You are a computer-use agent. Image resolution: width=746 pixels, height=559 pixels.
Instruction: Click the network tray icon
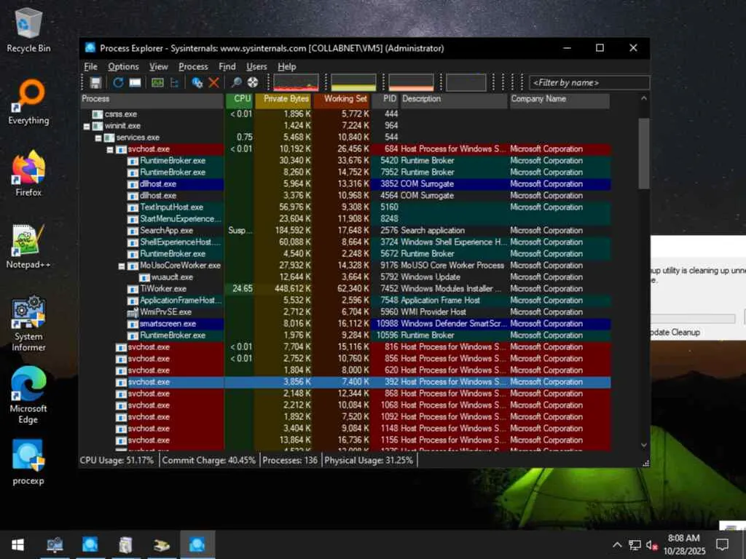tap(635, 545)
